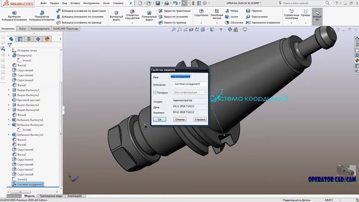Choose Swept Boss/Base (Бобышка по траектории)
The height and width of the screenshot is (202, 359).
pos(81,11)
